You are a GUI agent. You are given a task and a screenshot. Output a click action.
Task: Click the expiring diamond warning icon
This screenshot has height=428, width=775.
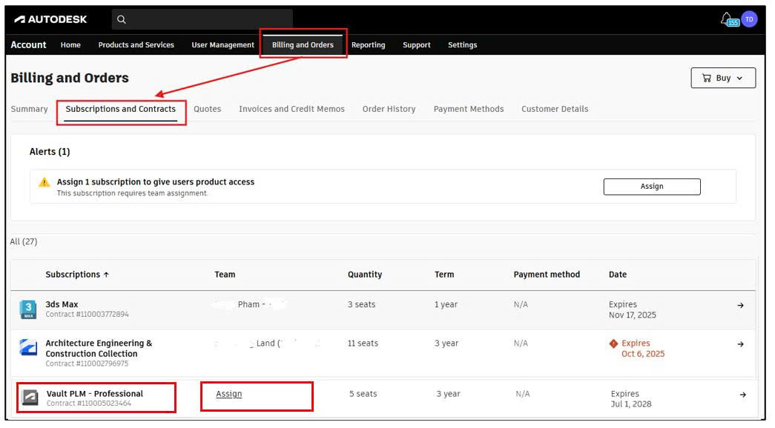613,343
